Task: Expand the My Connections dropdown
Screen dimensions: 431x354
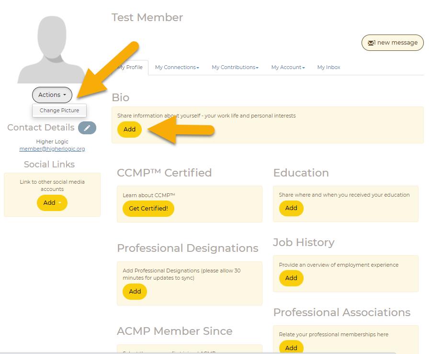Action: [x=177, y=67]
